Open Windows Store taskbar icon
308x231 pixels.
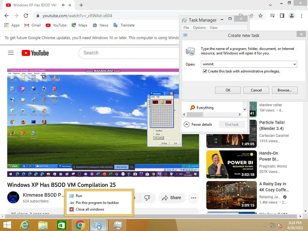click(x=61, y=225)
